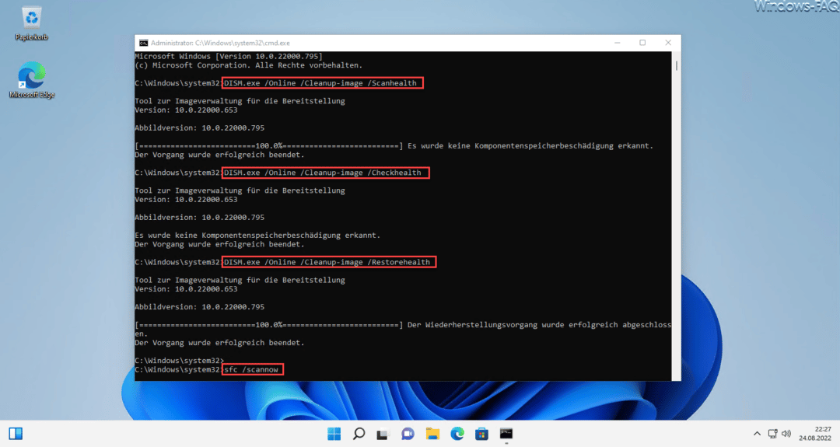Launch Microsoft Edge from the taskbar
This screenshot has height=447, width=840.
click(457, 434)
